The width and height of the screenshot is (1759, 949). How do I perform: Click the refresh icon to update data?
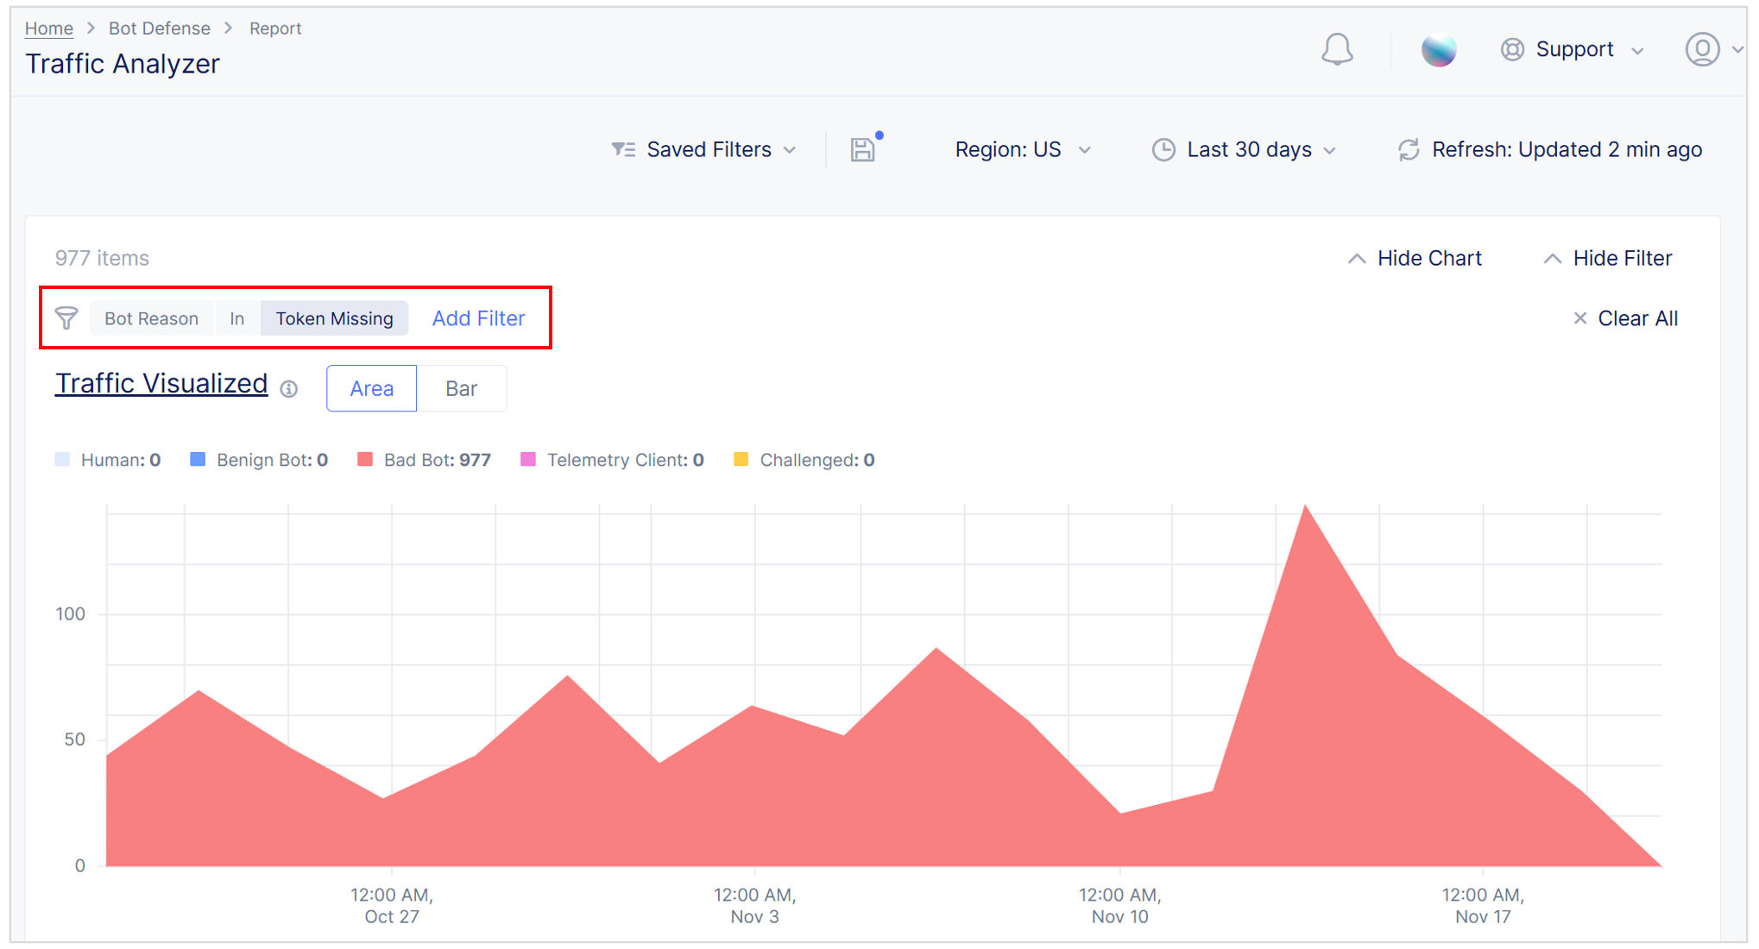(1409, 149)
